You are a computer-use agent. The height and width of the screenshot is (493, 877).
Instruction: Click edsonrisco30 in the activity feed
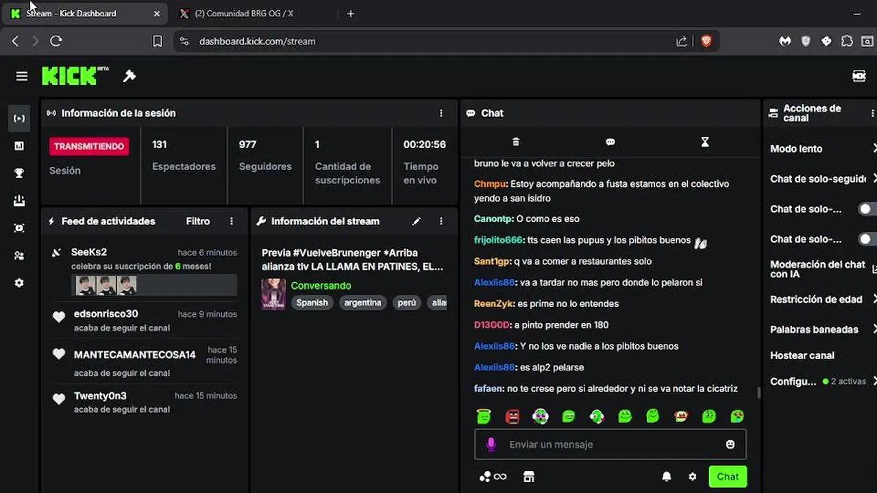click(106, 314)
